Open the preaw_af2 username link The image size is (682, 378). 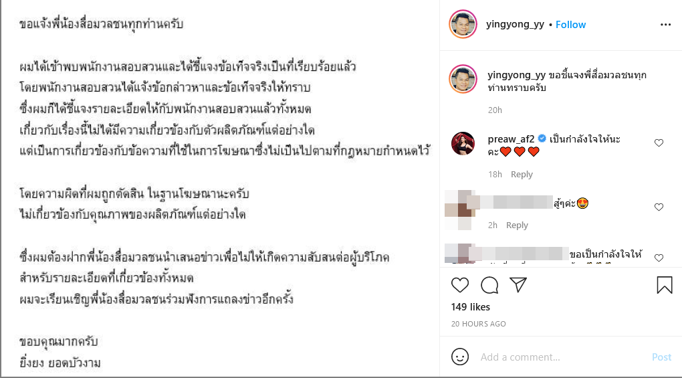pyautogui.click(x=511, y=139)
